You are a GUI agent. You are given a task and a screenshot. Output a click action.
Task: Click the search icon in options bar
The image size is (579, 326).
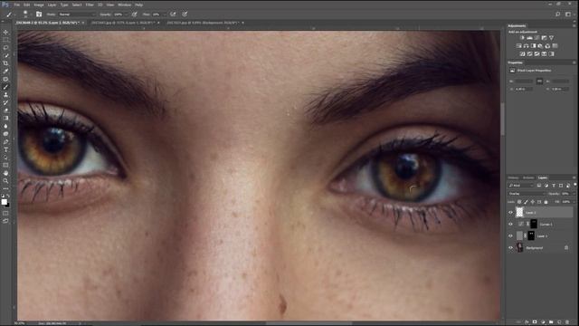pos(557,14)
